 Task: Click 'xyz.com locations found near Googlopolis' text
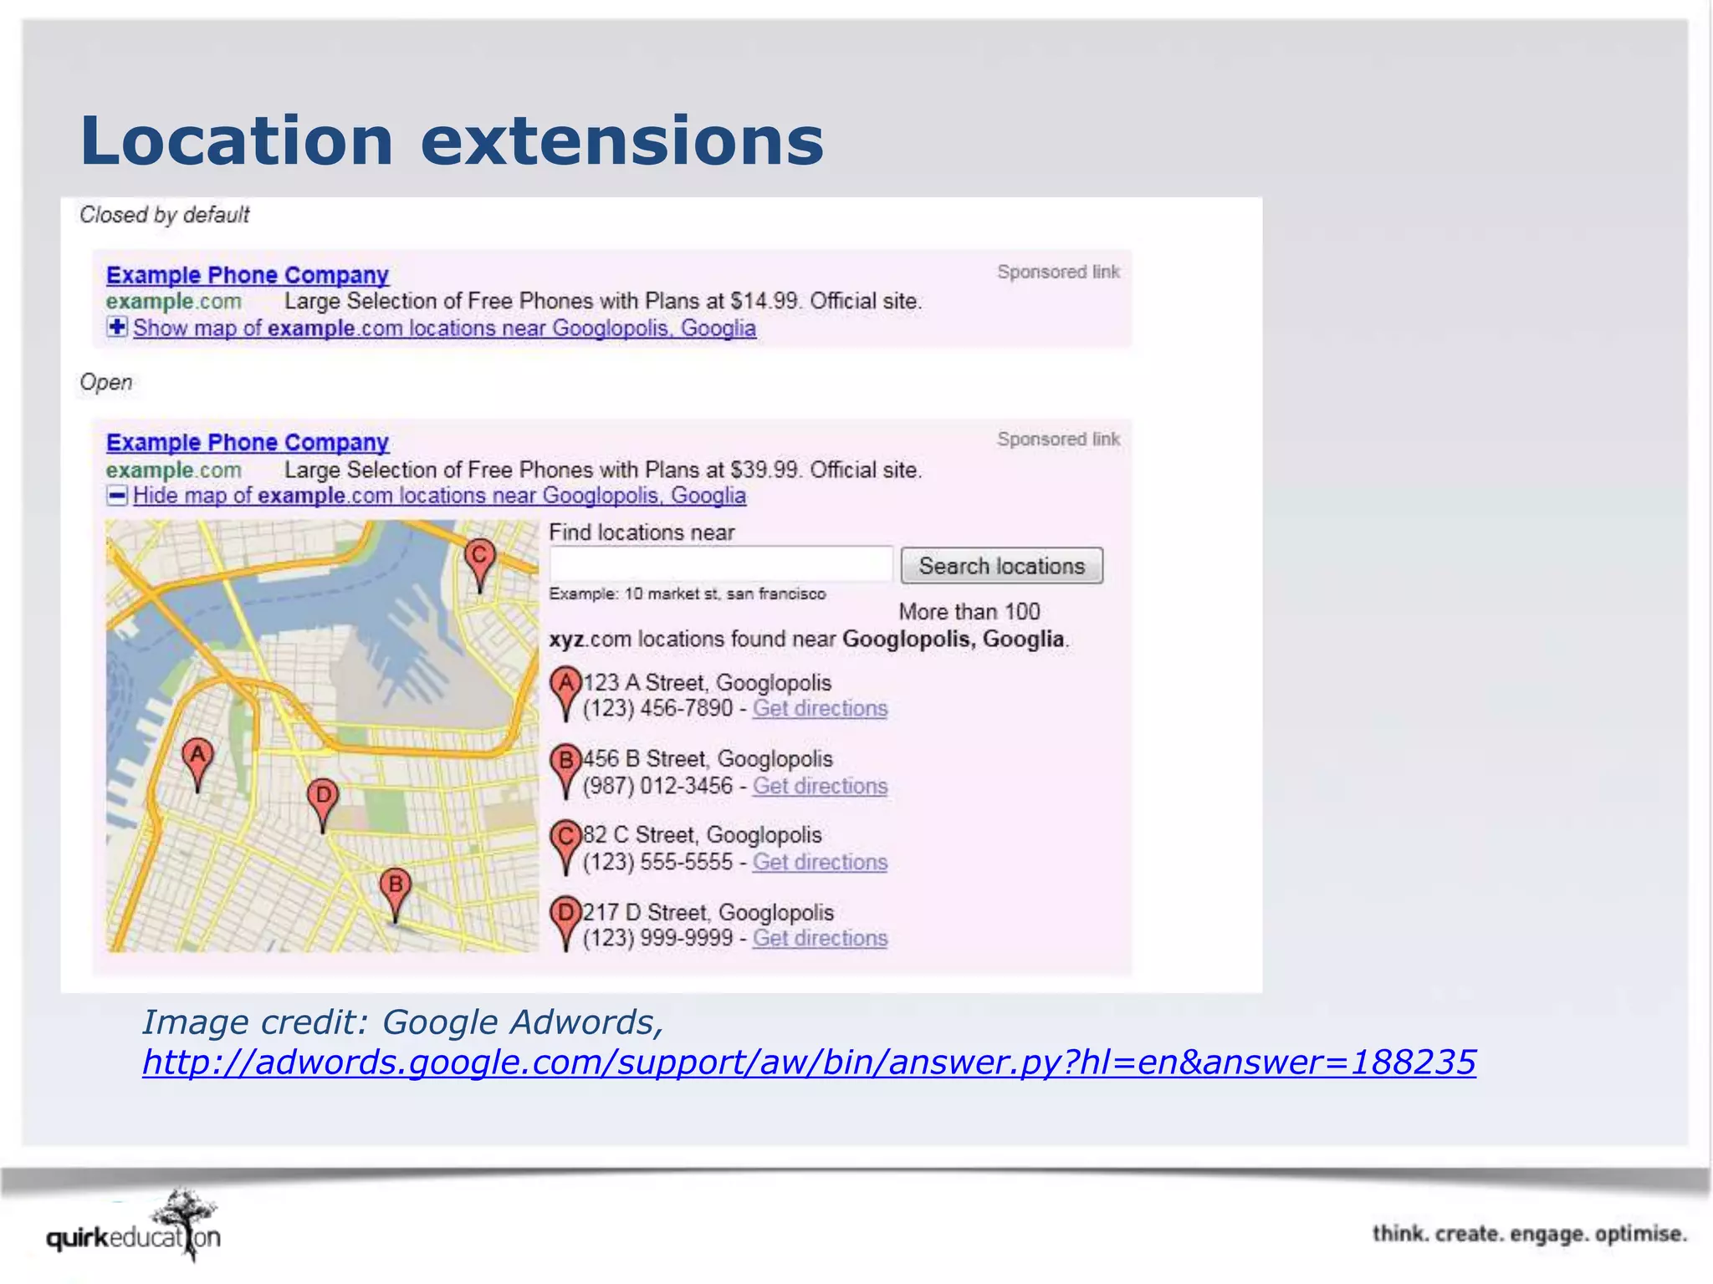(x=809, y=639)
